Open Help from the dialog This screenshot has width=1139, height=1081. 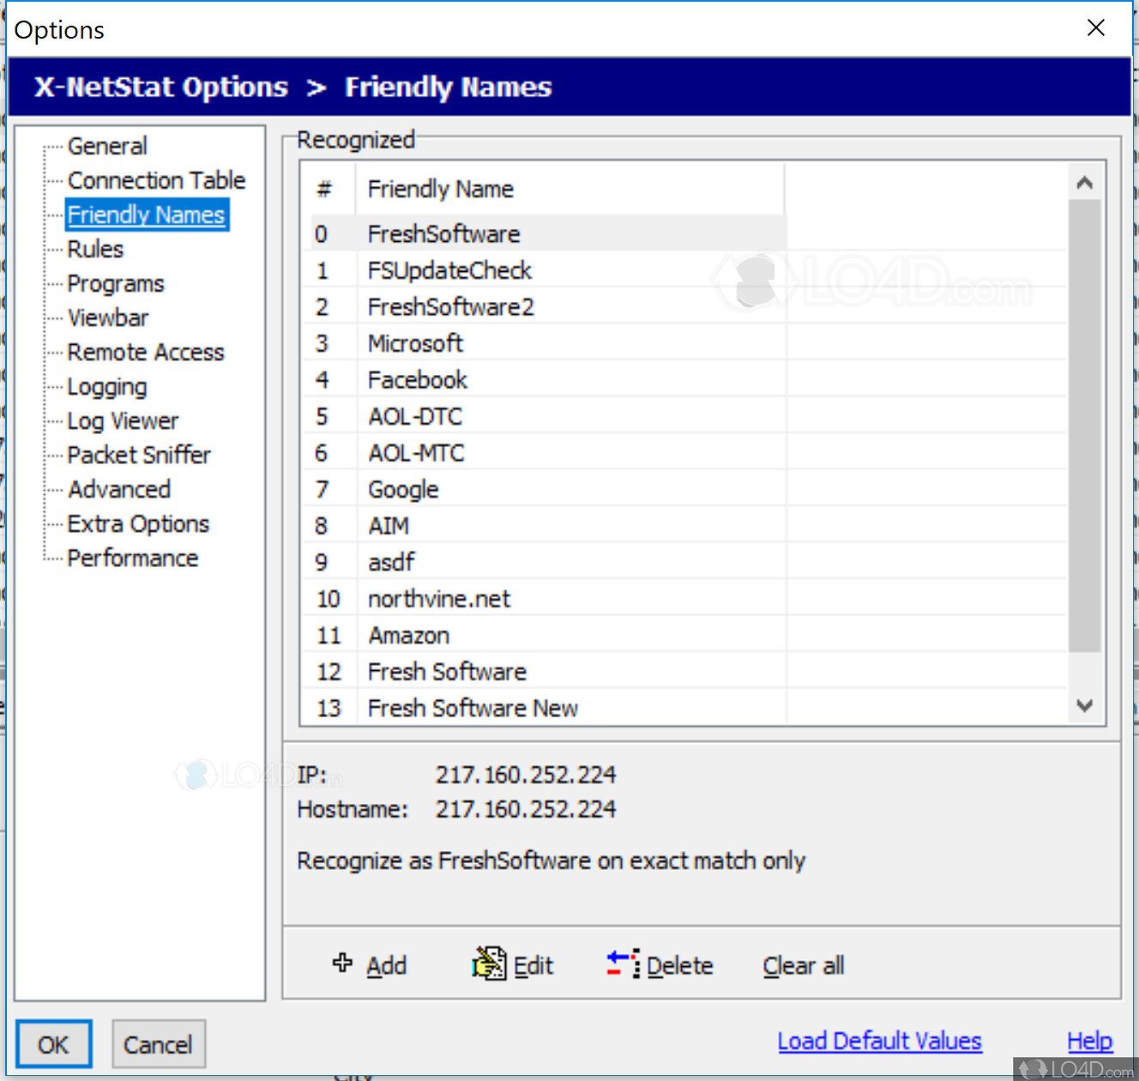click(1089, 1040)
